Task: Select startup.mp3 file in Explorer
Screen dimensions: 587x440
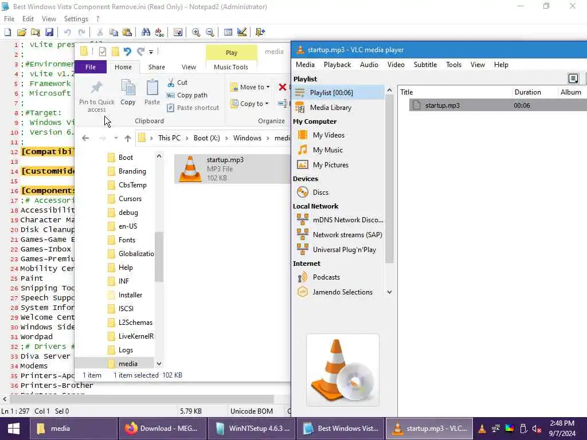Action: click(232, 169)
